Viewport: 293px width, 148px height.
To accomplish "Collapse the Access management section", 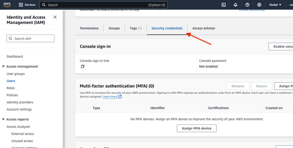I will coord(3,66).
